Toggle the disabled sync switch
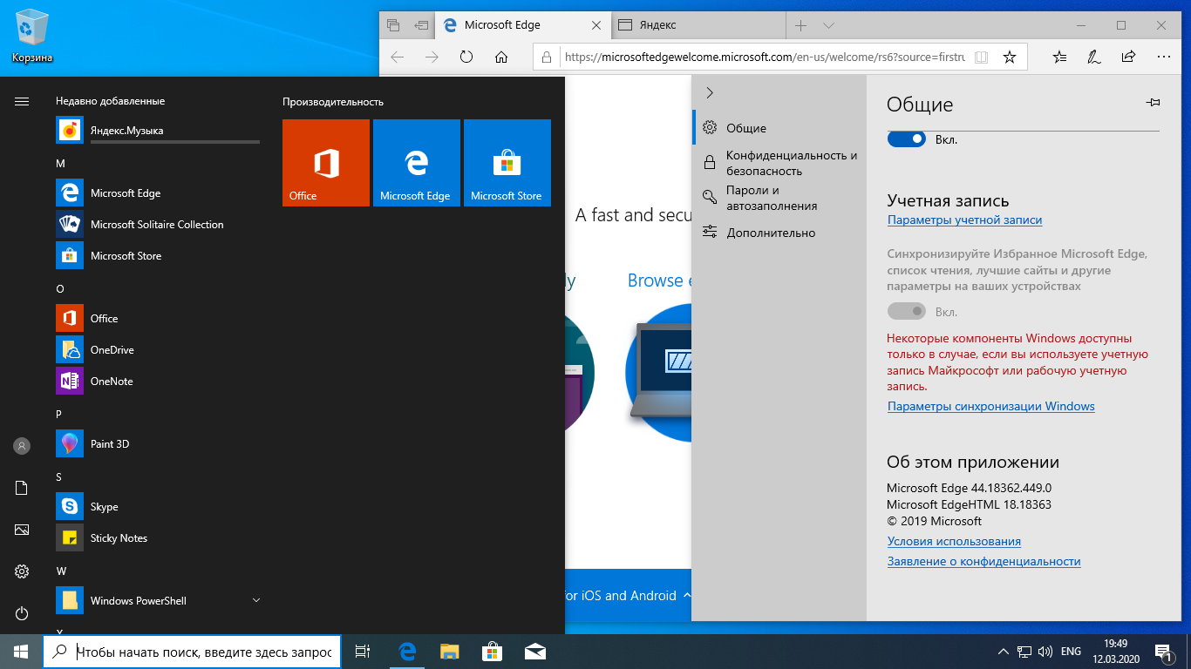1191x669 pixels. tap(907, 311)
